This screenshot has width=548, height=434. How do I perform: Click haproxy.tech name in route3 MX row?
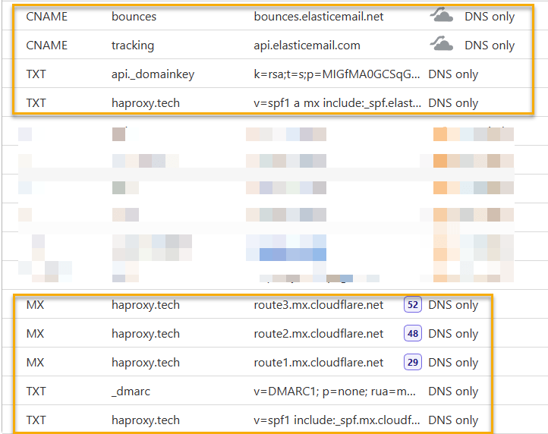[146, 305]
